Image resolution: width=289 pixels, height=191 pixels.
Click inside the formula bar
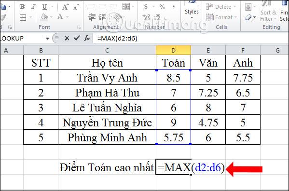point(191,38)
